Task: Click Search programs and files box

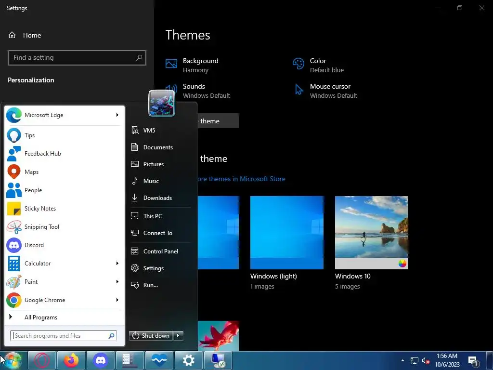Action: (x=64, y=336)
